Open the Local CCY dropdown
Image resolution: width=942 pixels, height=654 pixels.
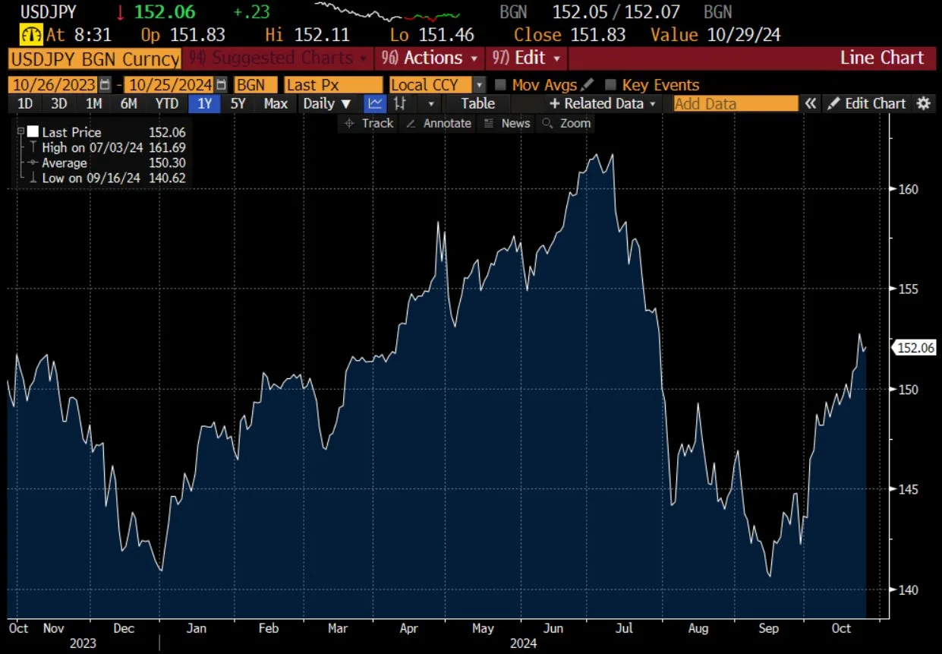(479, 84)
